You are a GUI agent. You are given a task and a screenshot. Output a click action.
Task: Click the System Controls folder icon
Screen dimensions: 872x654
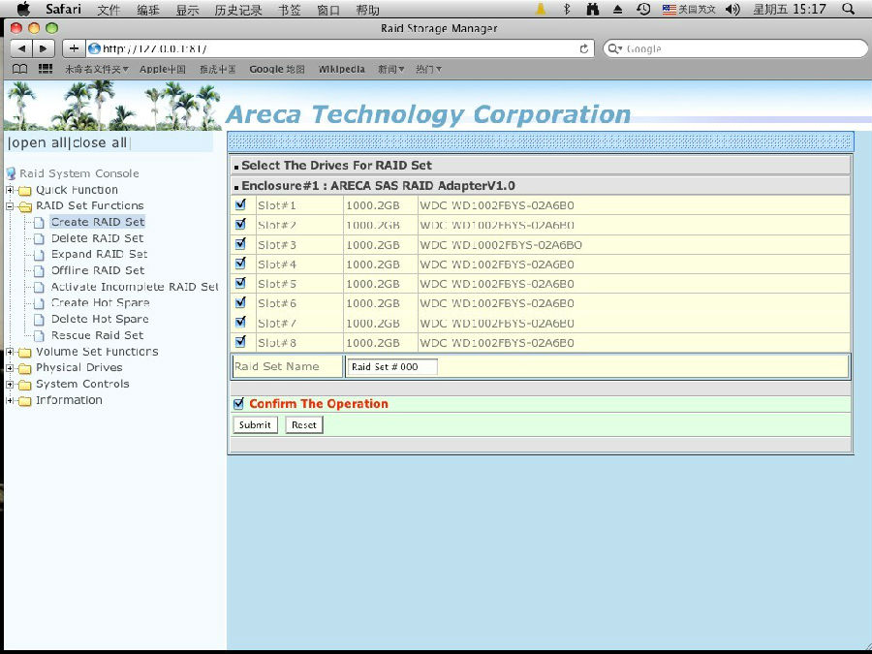coord(24,385)
